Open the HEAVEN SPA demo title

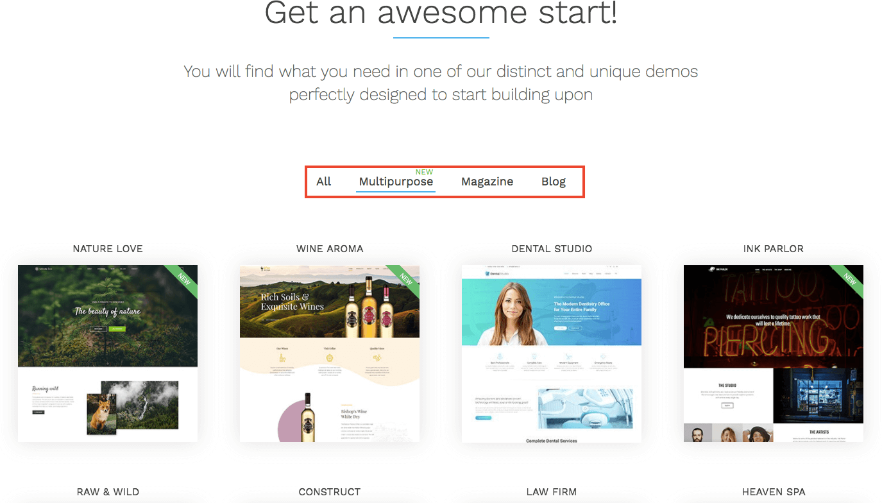[x=774, y=492]
